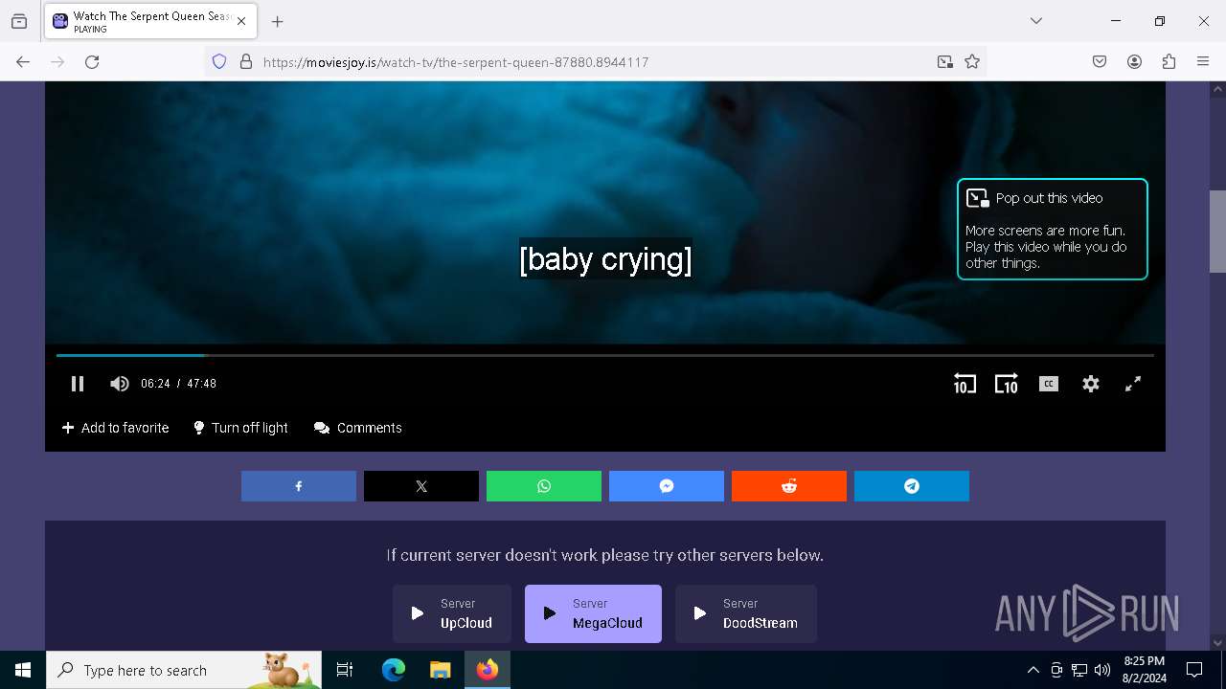Viewport: 1226px width, 689px height.
Task: Mute the video volume
Action: coord(120,384)
